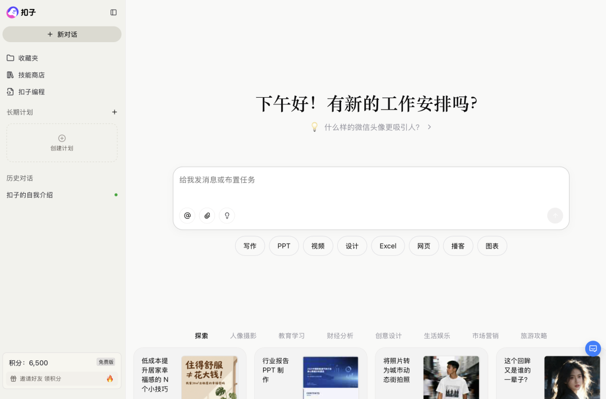Click the 创建计划 box
This screenshot has width=606, height=399.
(x=62, y=143)
